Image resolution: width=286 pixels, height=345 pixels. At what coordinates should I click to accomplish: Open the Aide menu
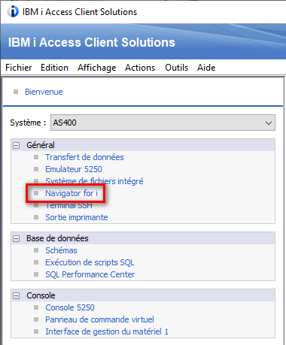pos(206,68)
